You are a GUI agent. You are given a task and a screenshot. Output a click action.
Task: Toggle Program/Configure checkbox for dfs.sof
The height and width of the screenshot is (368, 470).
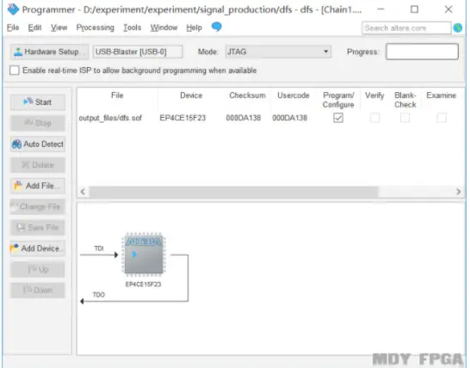tap(338, 118)
